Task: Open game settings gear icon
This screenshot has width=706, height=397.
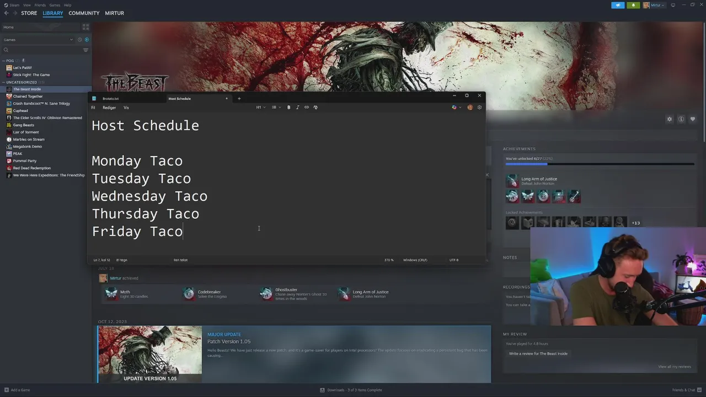Action: point(670,119)
